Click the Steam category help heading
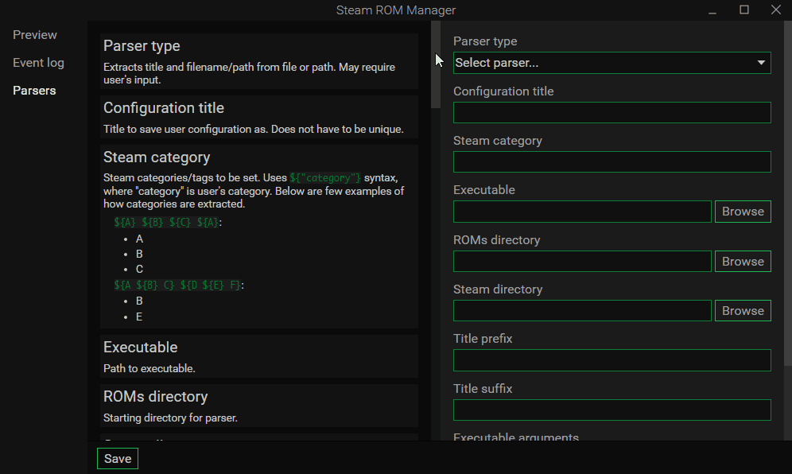The width and height of the screenshot is (792, 474). coord(157,157)
